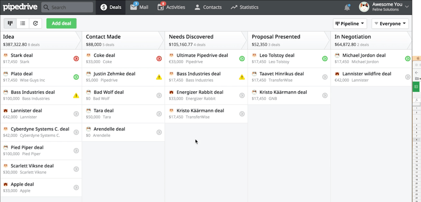Click the Coke deal red overdue icon

tap(159, 58)
